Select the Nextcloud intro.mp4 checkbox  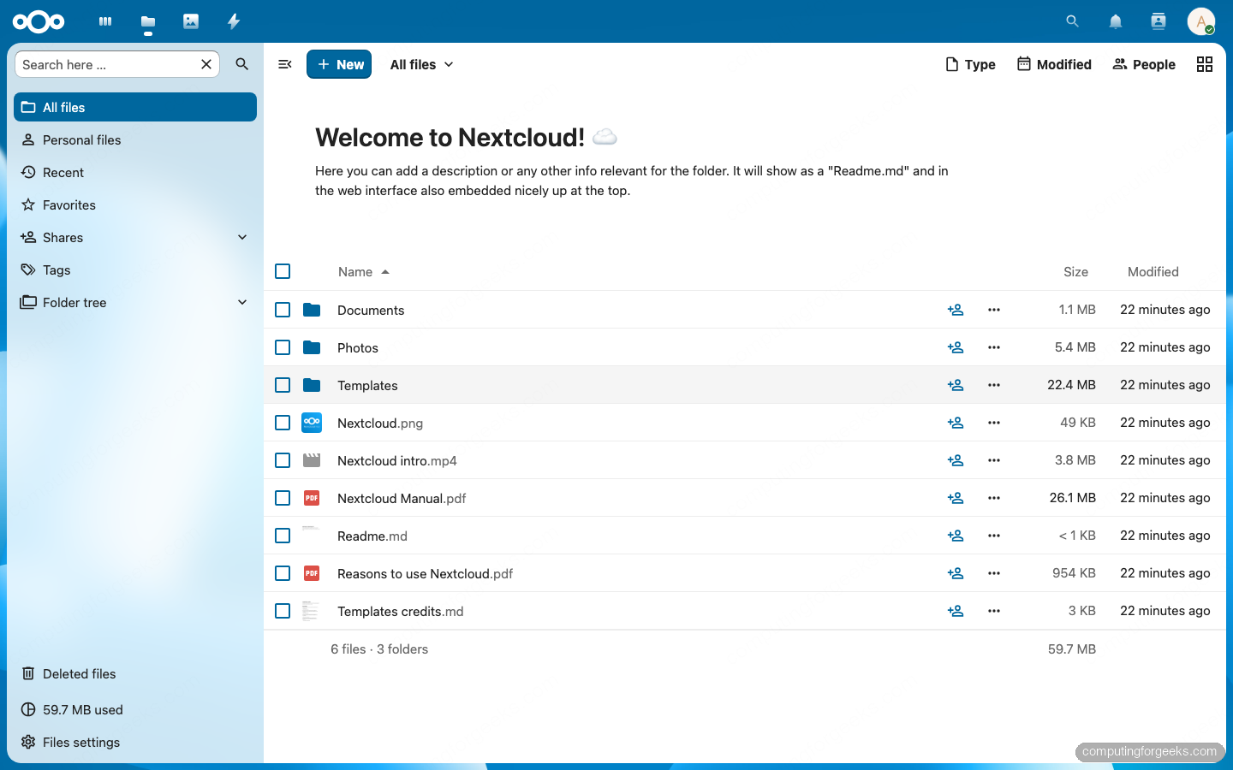point(283,460)
